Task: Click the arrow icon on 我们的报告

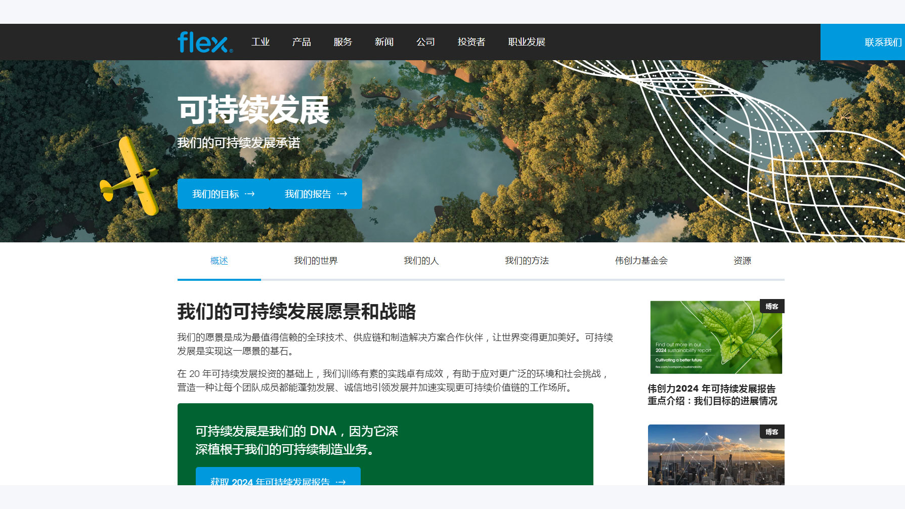Action: click(342, 194)
